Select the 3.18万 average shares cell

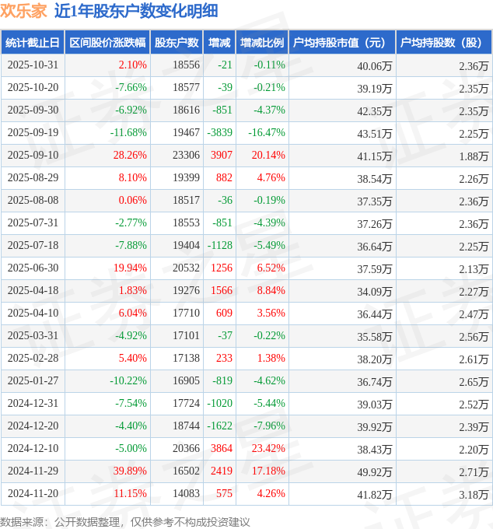[x=474, y=493]
